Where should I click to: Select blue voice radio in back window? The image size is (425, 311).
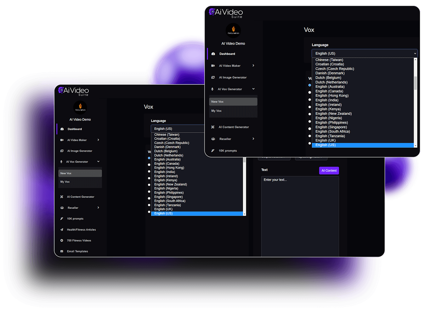tap(149, 158)
